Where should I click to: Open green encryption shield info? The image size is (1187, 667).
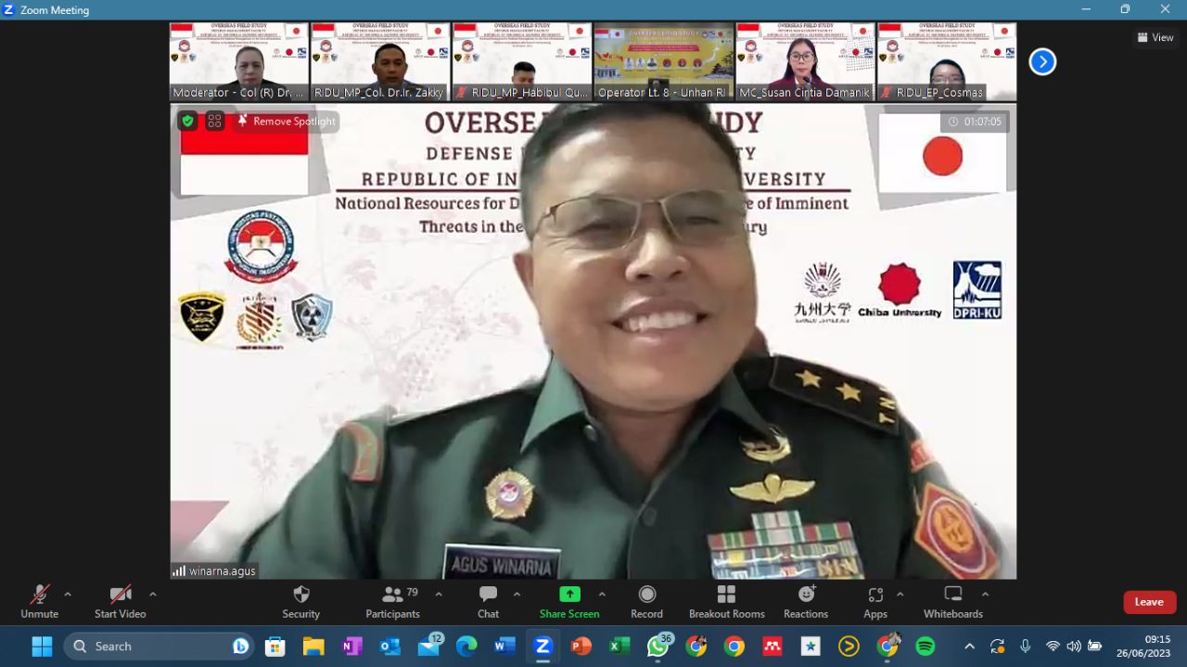click(187, 121)
